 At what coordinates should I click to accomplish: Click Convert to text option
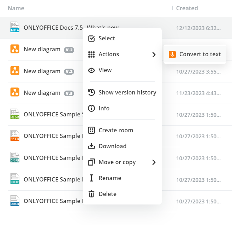point(200,54)
